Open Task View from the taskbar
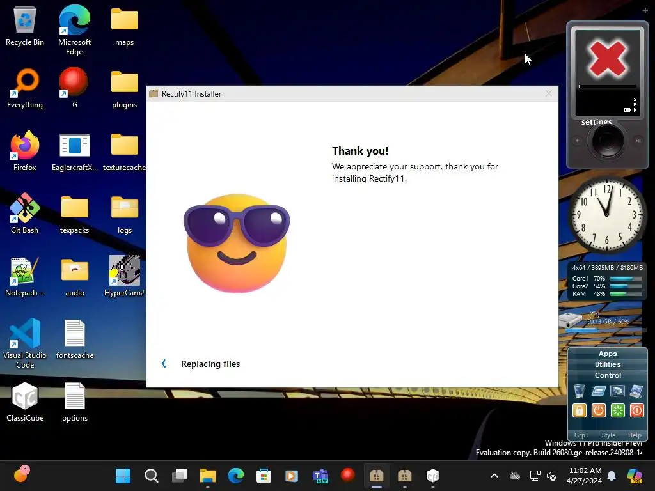The width and height of the screenshot is (655, 491). [180, 476]
